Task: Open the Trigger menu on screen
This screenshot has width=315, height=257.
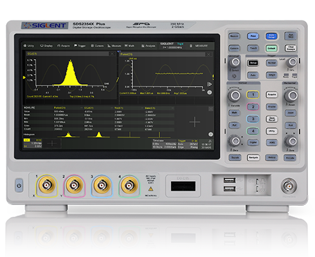Action: point(80,46)
